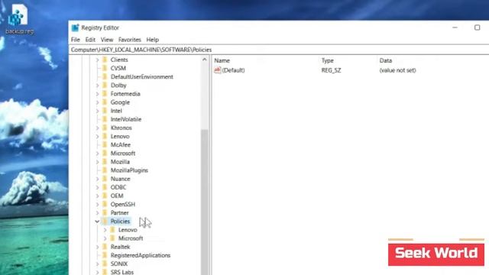Select the DefaultUserEnvironment folder icon
Viewport: 489px width, 275px height.
(105, 76)
